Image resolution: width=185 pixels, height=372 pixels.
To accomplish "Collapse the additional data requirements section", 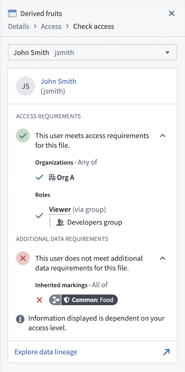I will tap(163, 258).
